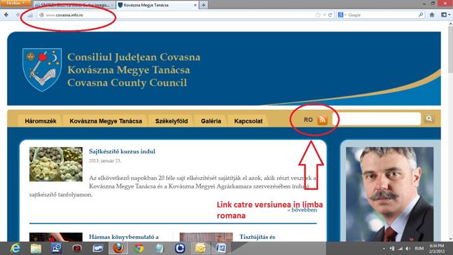Open the blue circular C taskbar app

coord(180,249)
